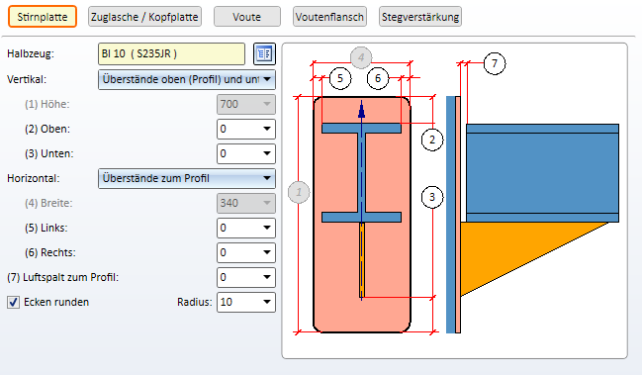Expand the Horizontal Überstände zum Profil dropdown

pyautogui.click(x=187, y=178)
